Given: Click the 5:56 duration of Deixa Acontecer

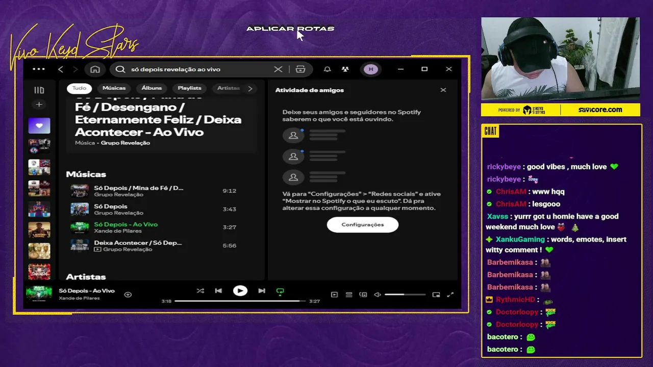Looking at the screenshot, I should (229, 246).
